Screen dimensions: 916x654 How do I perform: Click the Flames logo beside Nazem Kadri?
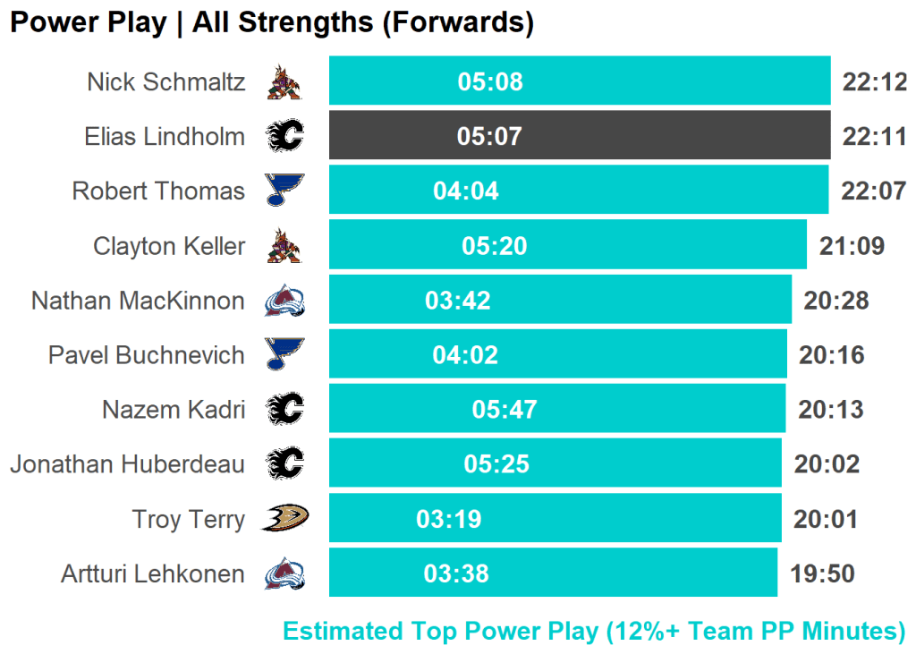point(284,410)
